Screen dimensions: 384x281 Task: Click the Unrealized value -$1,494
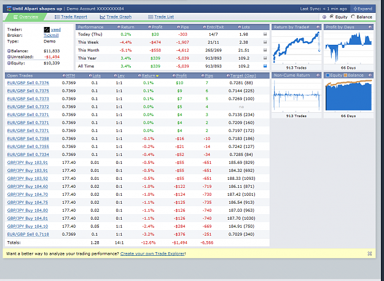[x=52, y=57]
